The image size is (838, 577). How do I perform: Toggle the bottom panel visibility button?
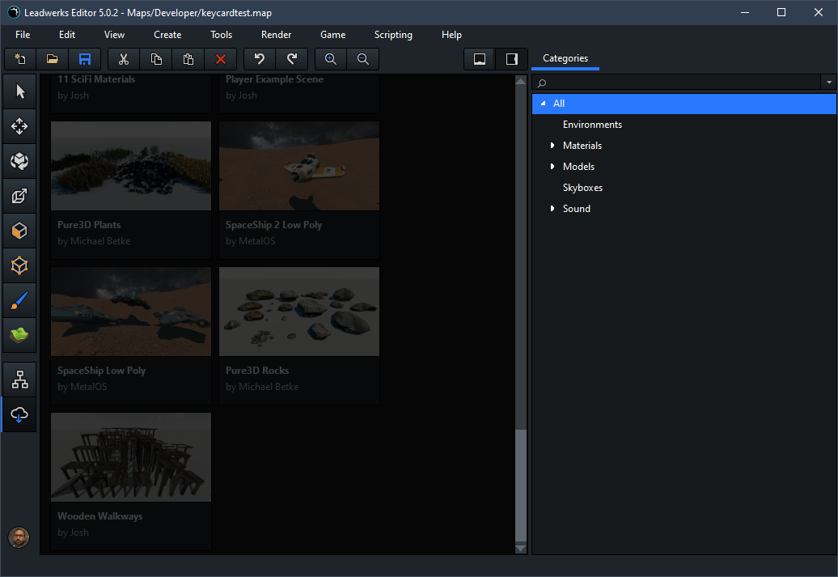click(480, 59)
